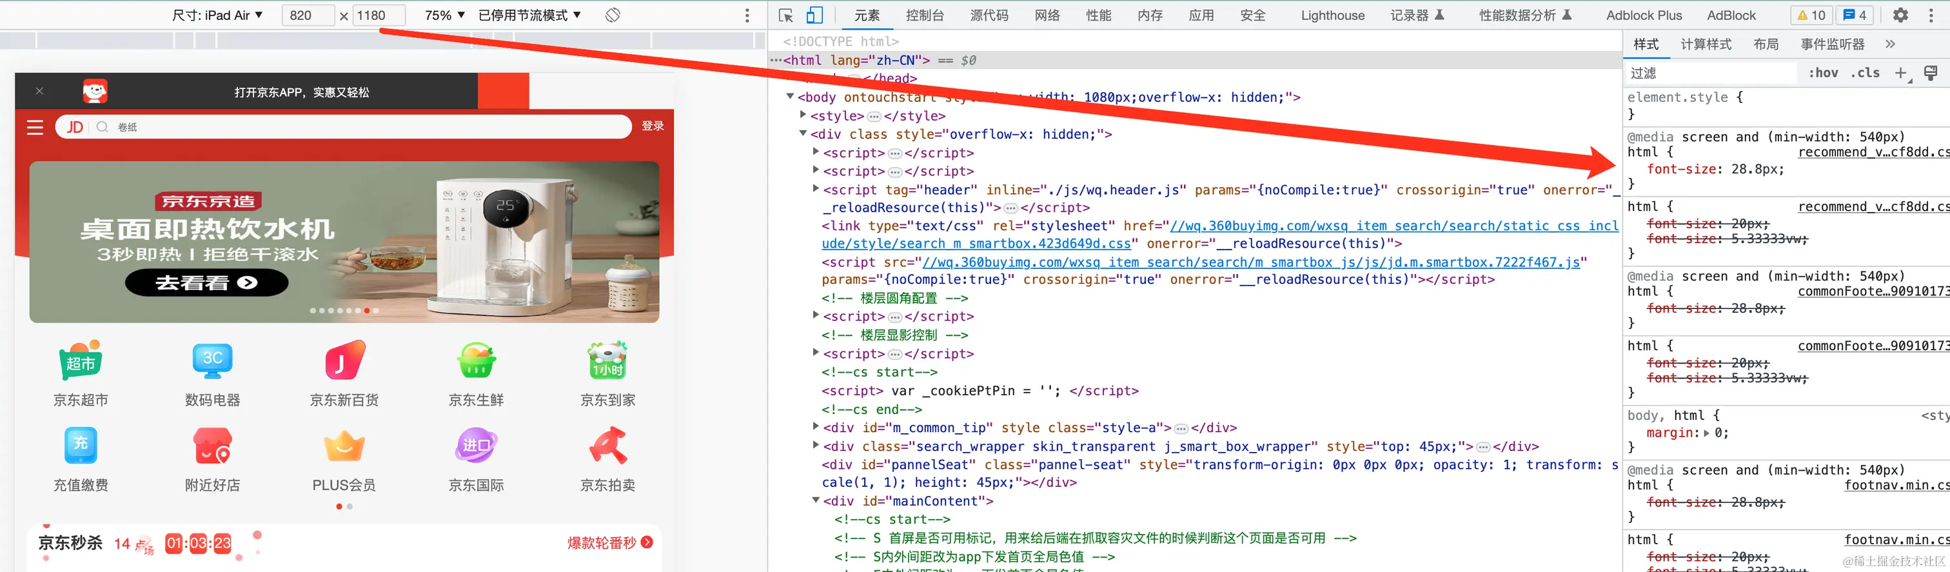Open the Lighthouse tab

click(x=1332, y=15)
